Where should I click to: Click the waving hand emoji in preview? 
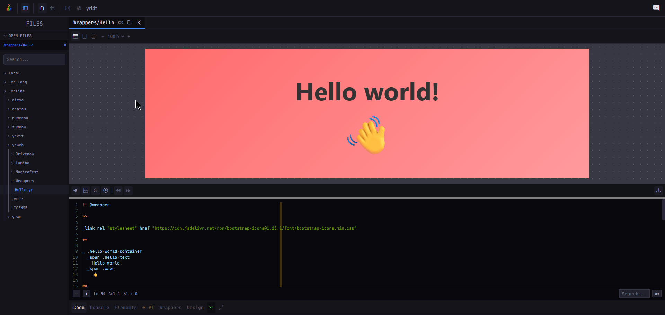point(367,135)
